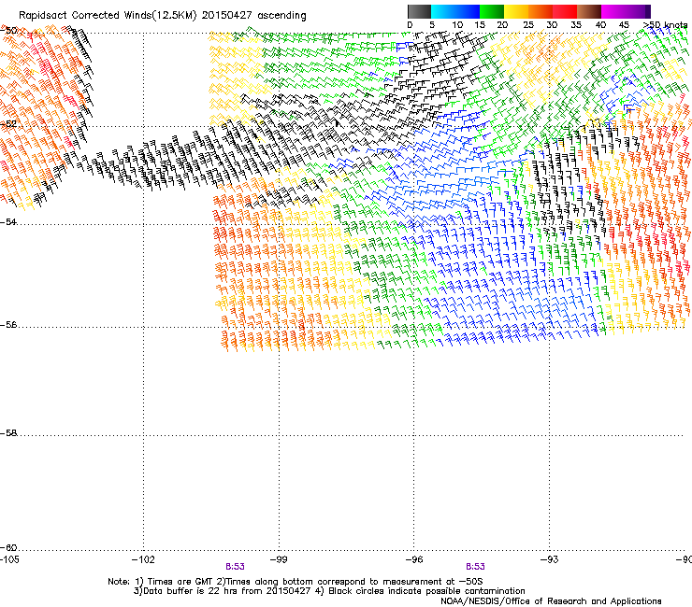Screen dimensions: 692x607
Task: Click the NOAA/NESDIS credit text
Action: point(551,601)
